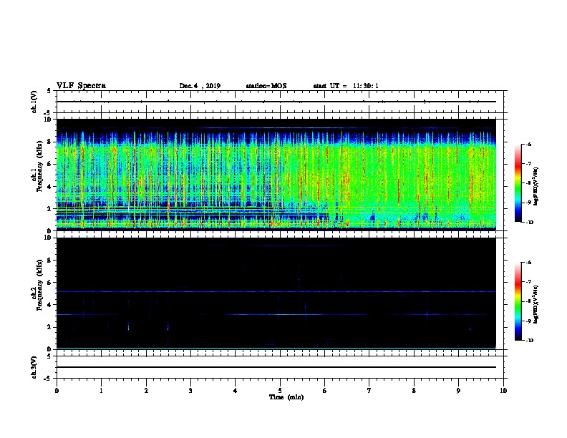The height and width of the screenshot is (438, 567).
Task: Click time axis tick label "6"
Action: click(325, 391)
